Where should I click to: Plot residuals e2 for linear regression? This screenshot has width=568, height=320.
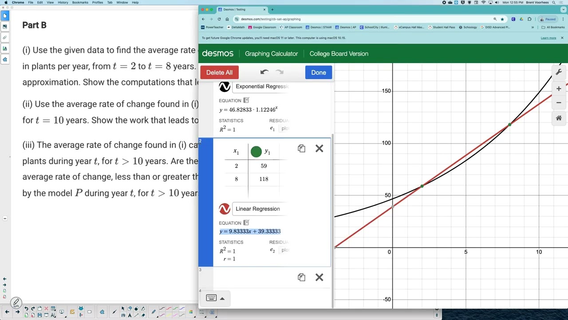pyautogui.click(x=285, y=250)
